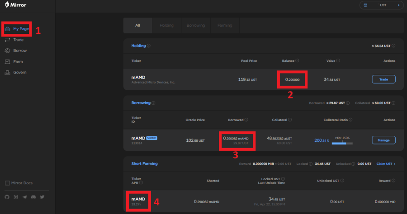Open the Govern sidebar section

(15, 73)
